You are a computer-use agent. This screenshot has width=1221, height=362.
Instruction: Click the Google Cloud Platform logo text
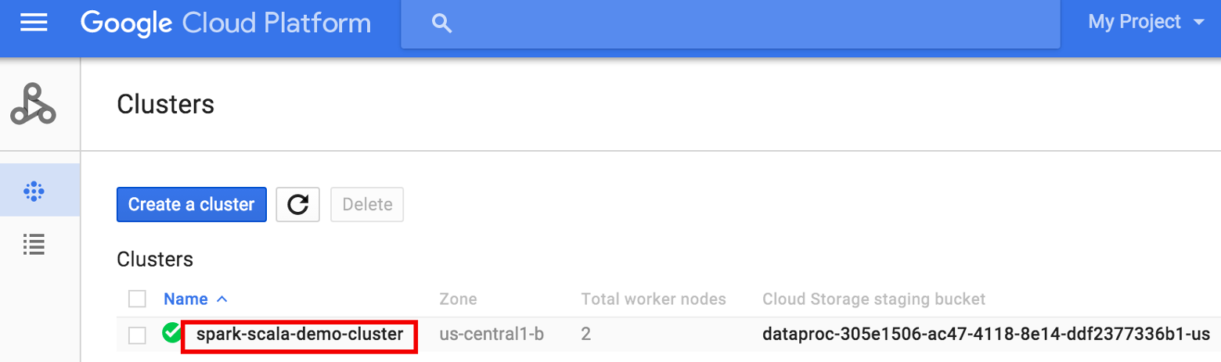click(x=225, y=23)
